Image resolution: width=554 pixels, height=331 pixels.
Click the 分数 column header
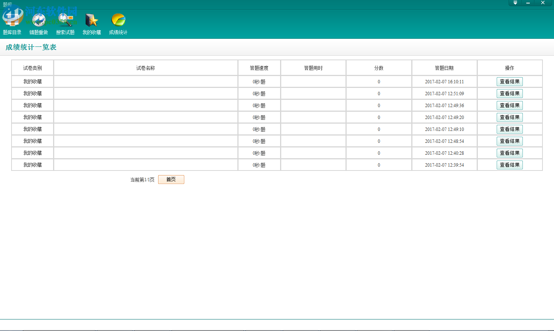click(x=379, y=68)
